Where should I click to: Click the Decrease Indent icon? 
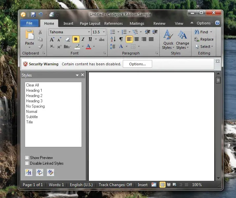(x=148, y=32)
